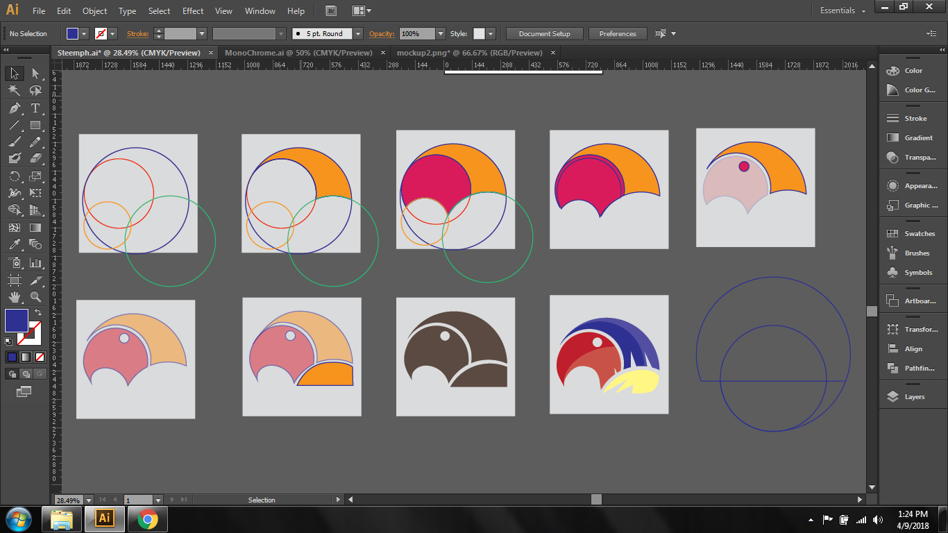Select the Scale tool
948x533 pixels.
coord(35,176)
